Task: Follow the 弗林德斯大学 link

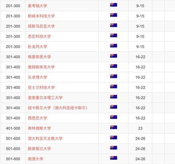Action: [x=39, y=128]
